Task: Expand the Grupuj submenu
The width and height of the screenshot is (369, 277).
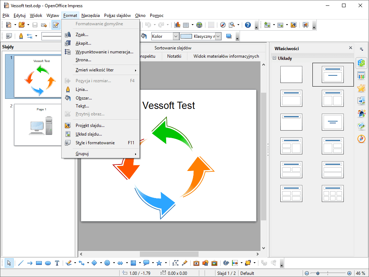Action: pyautogui.click(x=100, y=154)
